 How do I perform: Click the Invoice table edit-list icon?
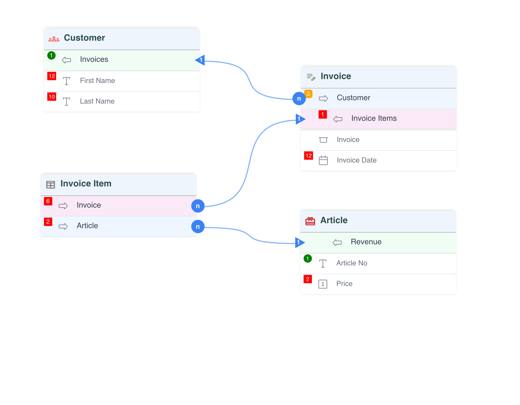311,77
